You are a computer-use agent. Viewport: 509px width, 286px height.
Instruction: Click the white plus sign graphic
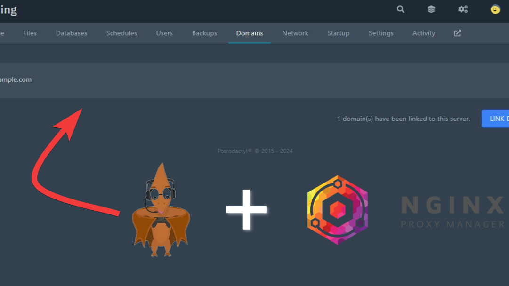246,210
